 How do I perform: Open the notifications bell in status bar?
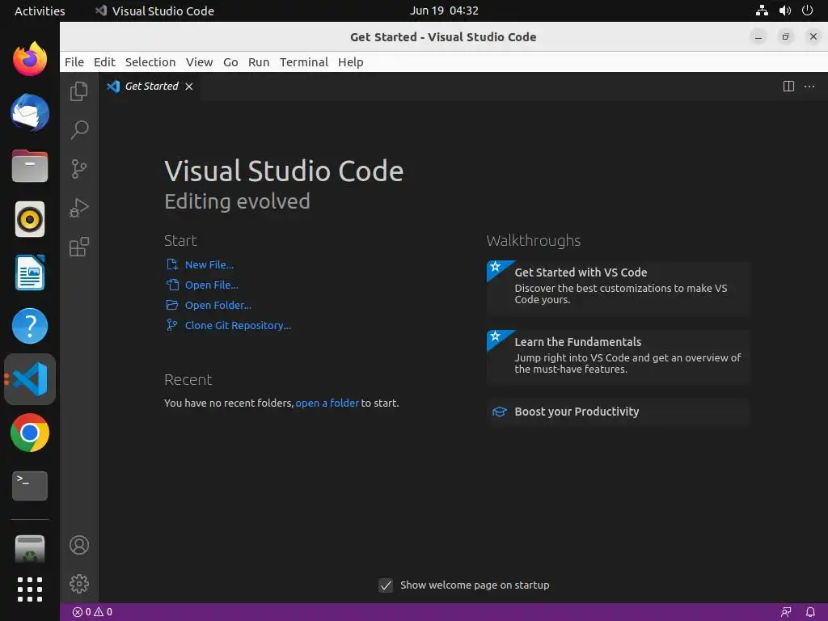coord(810,612)
